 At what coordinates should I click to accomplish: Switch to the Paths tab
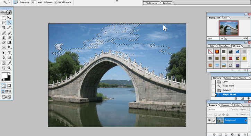point(236,105)
